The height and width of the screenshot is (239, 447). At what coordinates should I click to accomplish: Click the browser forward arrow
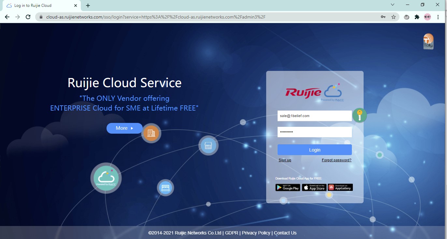(x=18, y=17)
